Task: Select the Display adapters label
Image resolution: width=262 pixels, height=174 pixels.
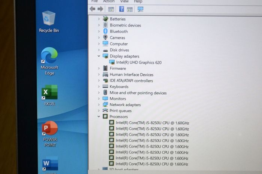Action: (x=125, y=56)
